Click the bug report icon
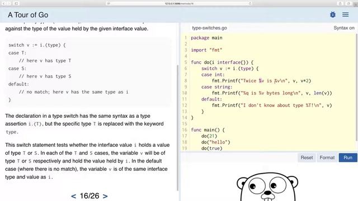This screenshot has height=201, width=358. coord(333,15)
